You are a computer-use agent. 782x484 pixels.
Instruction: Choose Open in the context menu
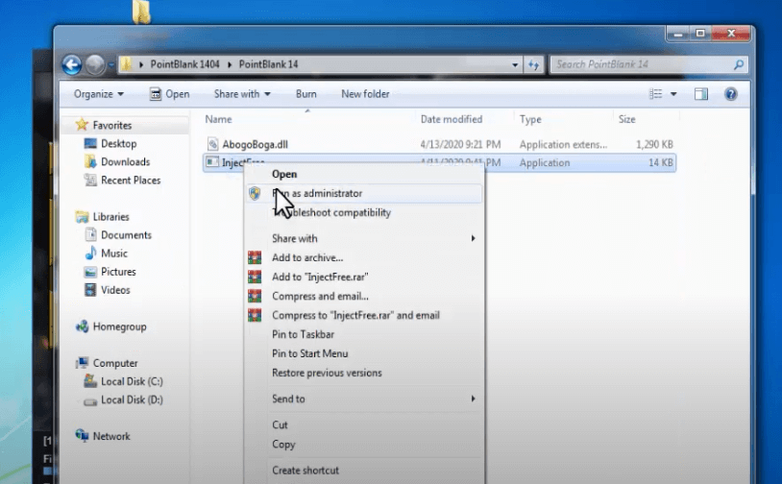click(364, 174)
